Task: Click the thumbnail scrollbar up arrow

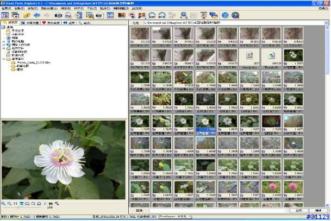Action: (327, 28)
